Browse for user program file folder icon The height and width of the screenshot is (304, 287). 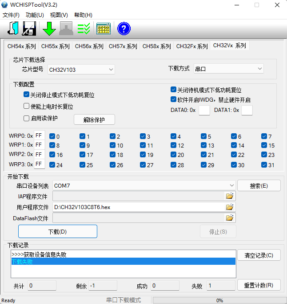[230, 207]
